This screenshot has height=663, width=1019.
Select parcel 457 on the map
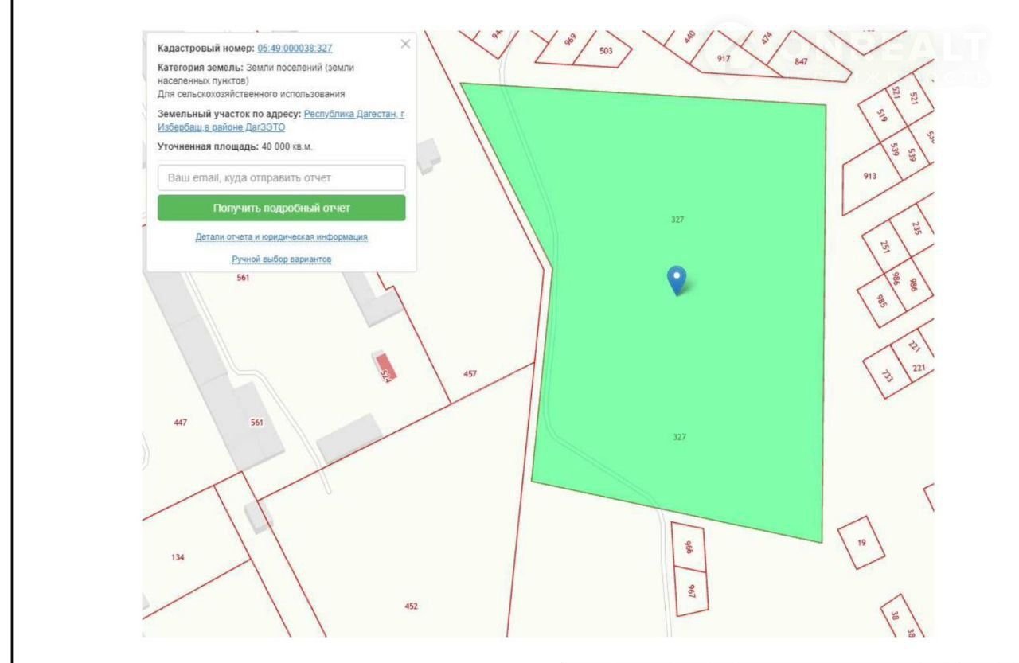[x=470, y=373]
